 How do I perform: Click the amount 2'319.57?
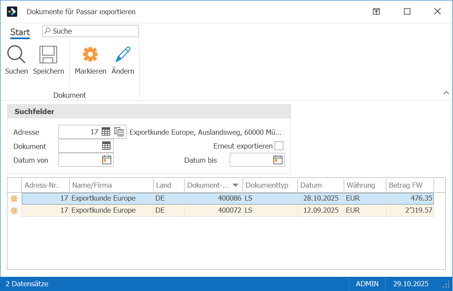(419, 211)
